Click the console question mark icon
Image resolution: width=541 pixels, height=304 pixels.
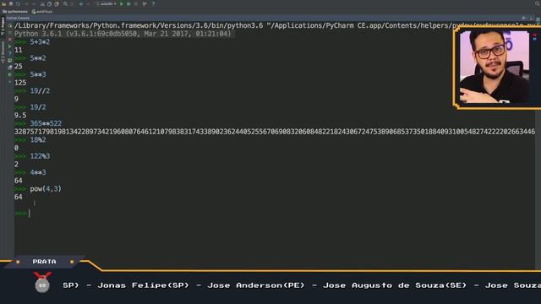[x=9, y=53]
